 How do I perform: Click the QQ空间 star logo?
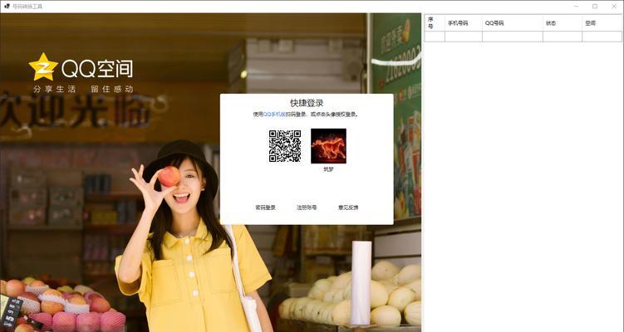(43, 66)
